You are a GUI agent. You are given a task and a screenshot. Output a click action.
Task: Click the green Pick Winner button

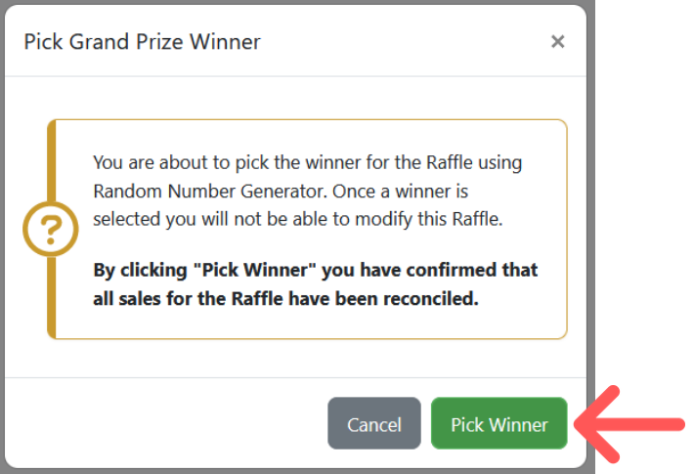[x=499, y=423]
